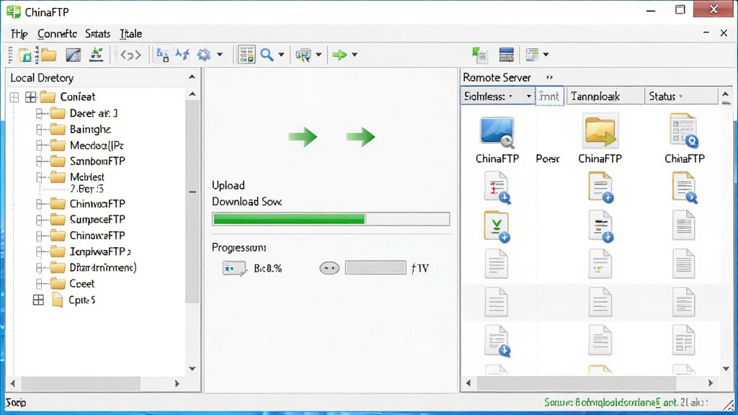
Task: Select the yellow download-arrow file icon
Action: [497, 226]
